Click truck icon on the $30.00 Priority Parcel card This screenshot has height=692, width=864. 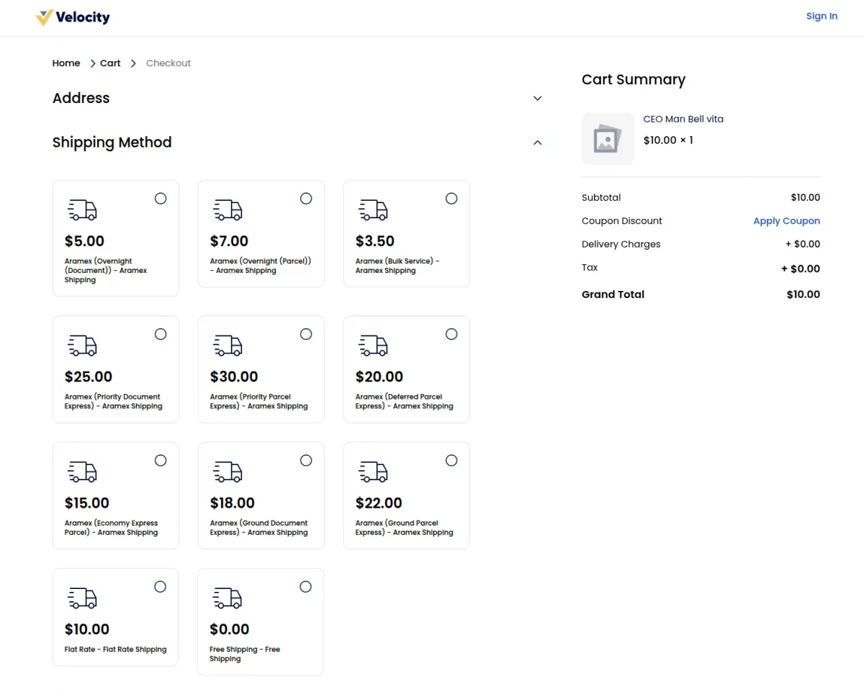point(228,345)
